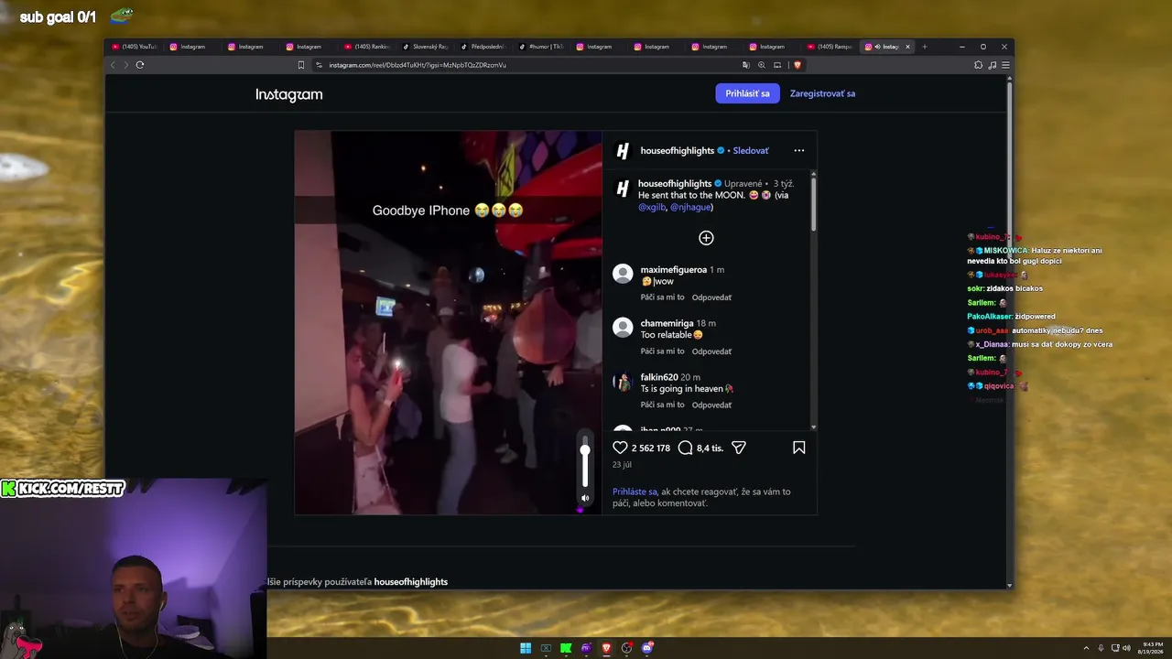1172x659 pixels.
Task: Click the Zaregistrovať sa link
Action: coord(822,93)
